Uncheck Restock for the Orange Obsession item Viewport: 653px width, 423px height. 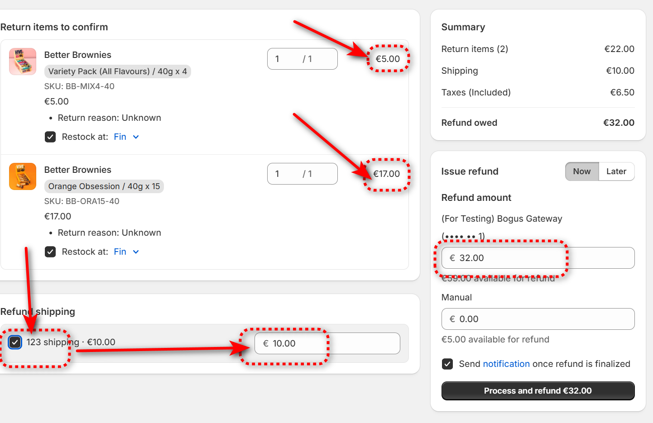(x=50, y=252)
